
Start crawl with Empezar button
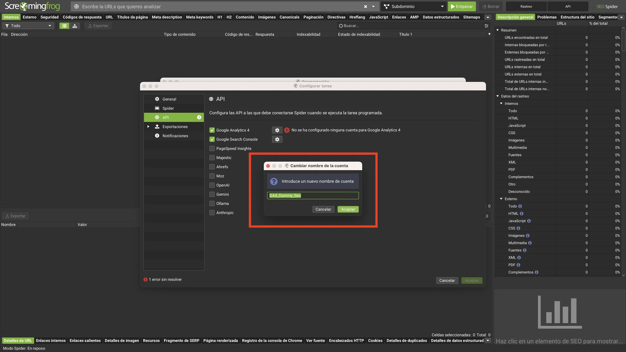tap(462, 6)
